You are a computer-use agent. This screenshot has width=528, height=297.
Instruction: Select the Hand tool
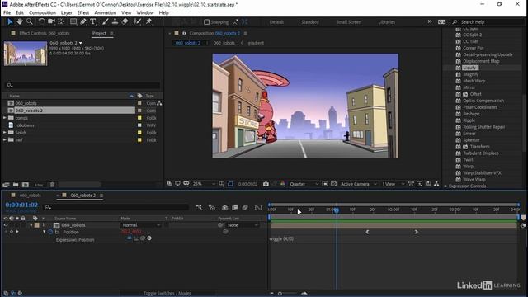coord(20,21)
